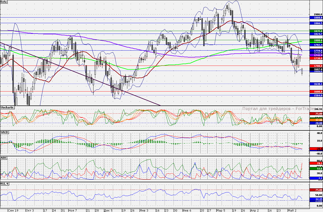Click the black 1687.0 current price tag
Screen dimensions: 323x212
click(316, 69)
